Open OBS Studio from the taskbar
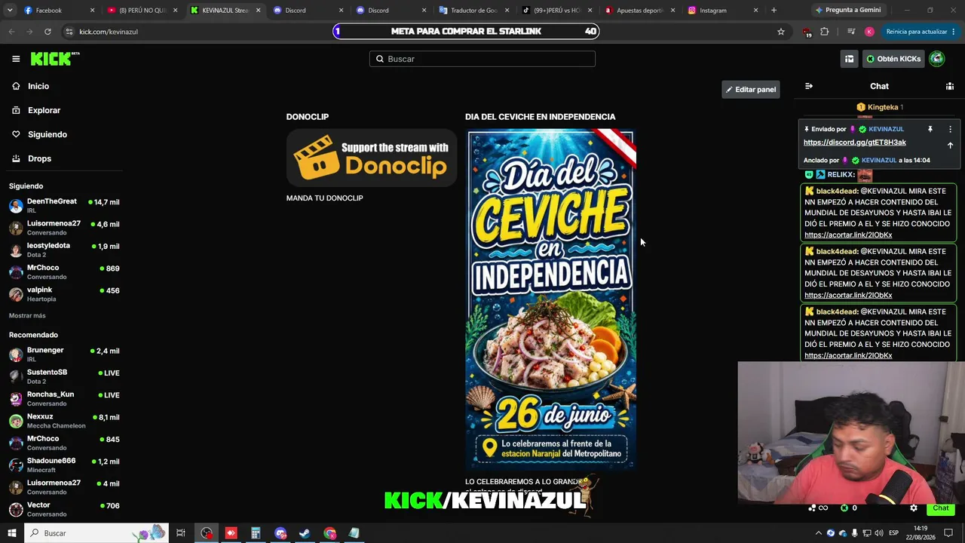This screenshot has width=965, height=543. pyautogui.click(x=207, y=533)
